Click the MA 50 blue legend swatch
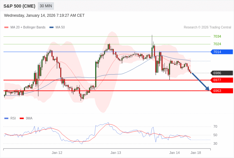This screenshot has height=158, width=234. [51, 27]
